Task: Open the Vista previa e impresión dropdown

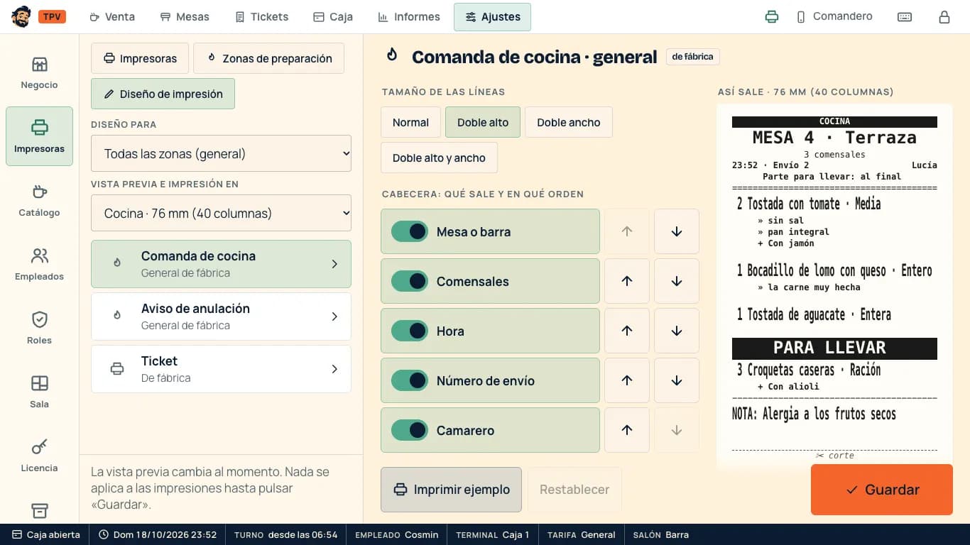Action: 221,213
